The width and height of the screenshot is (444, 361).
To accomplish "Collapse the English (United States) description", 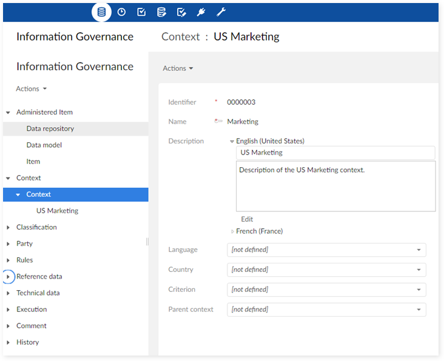I will 232,141.
